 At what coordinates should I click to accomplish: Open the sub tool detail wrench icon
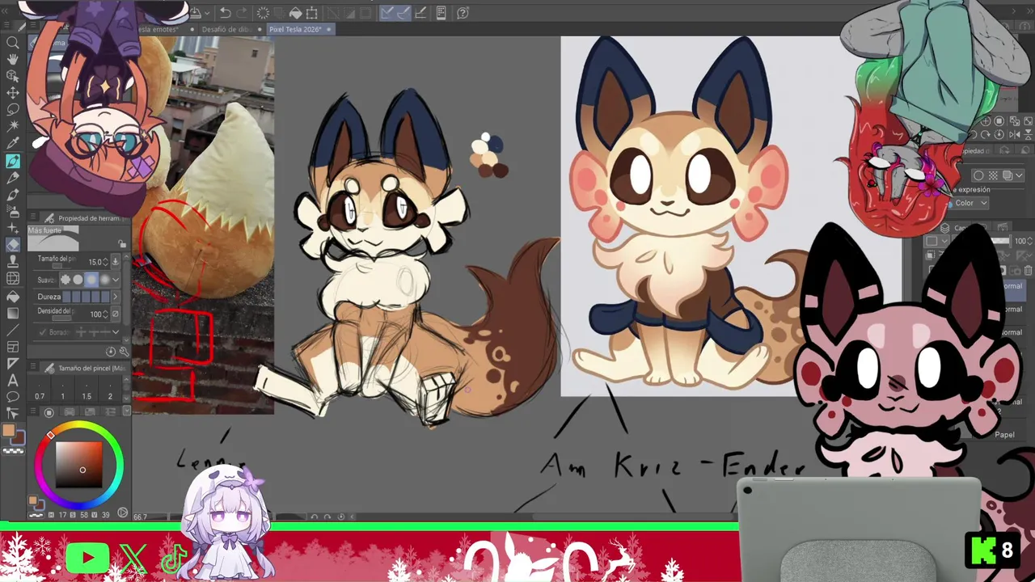click(x=124, y=352)
